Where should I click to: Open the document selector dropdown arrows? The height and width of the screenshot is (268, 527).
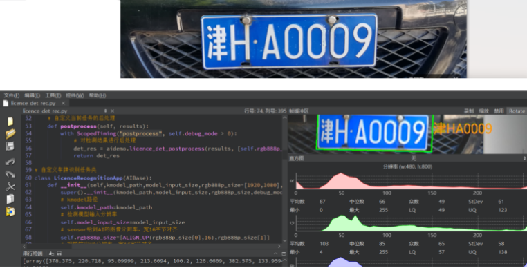[106, 111]
